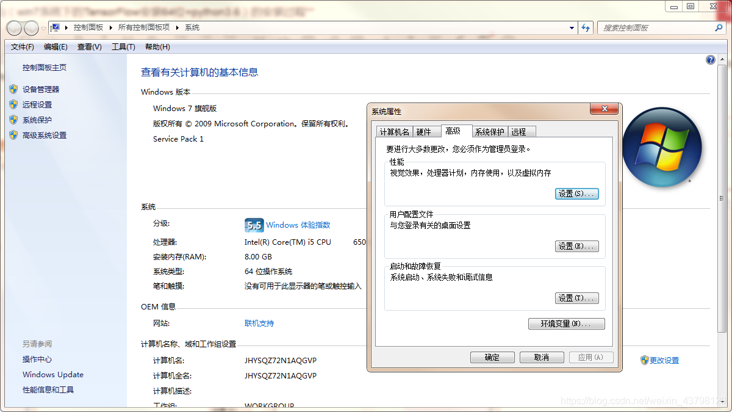Screen dimensions: 732x412
Task: Close the 系统属性 dialog
Action: point(605,109)
